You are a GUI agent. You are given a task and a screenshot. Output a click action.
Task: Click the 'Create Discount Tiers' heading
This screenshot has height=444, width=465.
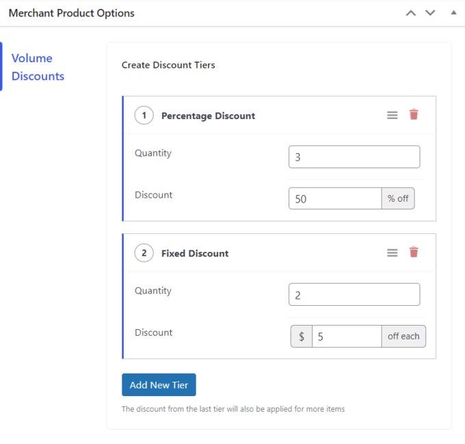pos(168,65)
